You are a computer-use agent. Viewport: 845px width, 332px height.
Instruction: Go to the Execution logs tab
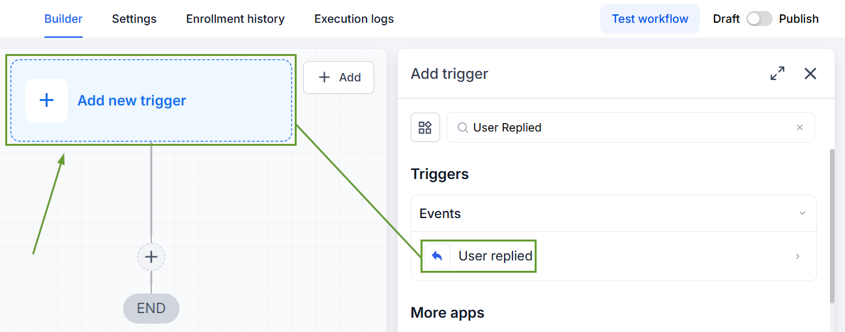point(354,19)
